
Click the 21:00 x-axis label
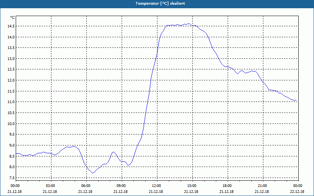coord(262,186)
